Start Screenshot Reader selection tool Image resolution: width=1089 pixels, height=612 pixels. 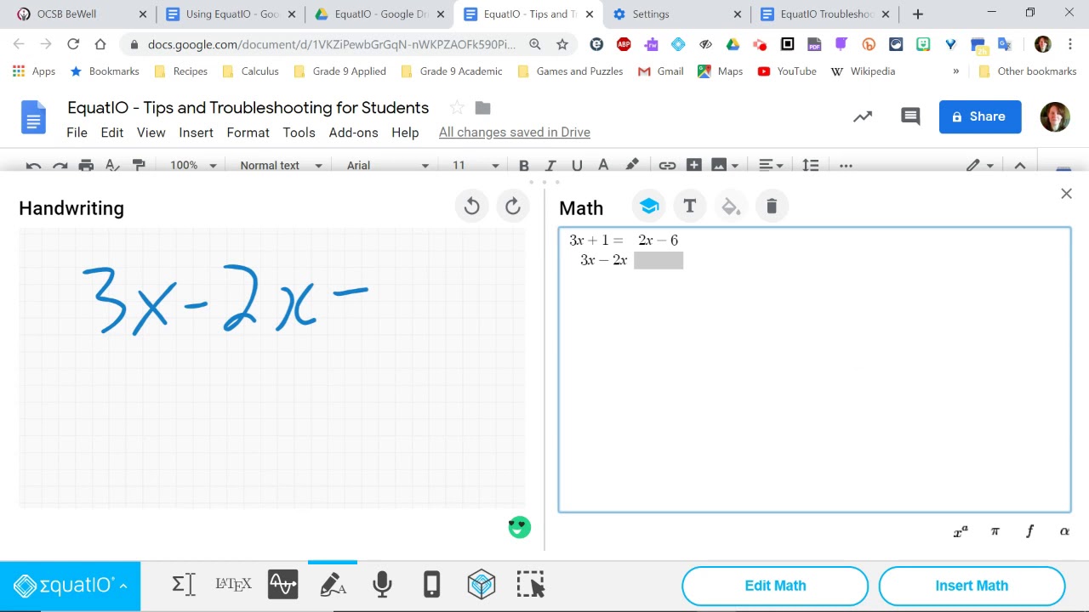[531, 585]
